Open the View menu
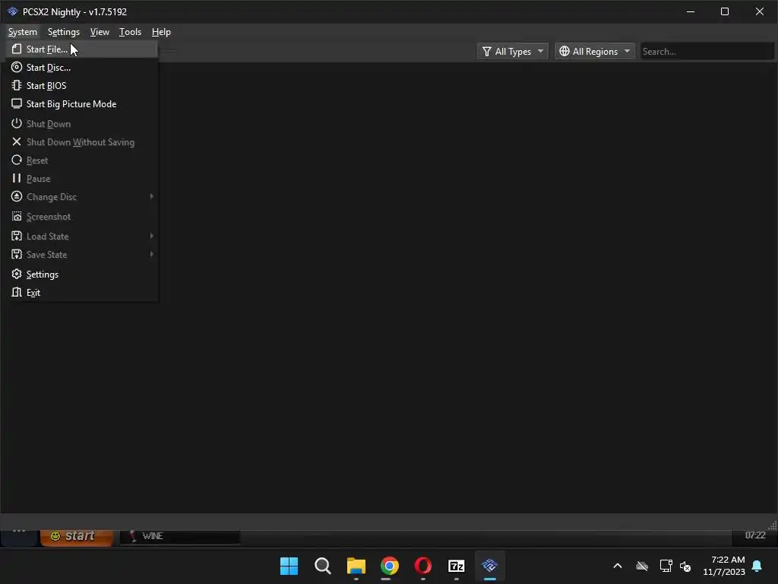The height and width of the screenshot is (584, 778). point(100,32)
